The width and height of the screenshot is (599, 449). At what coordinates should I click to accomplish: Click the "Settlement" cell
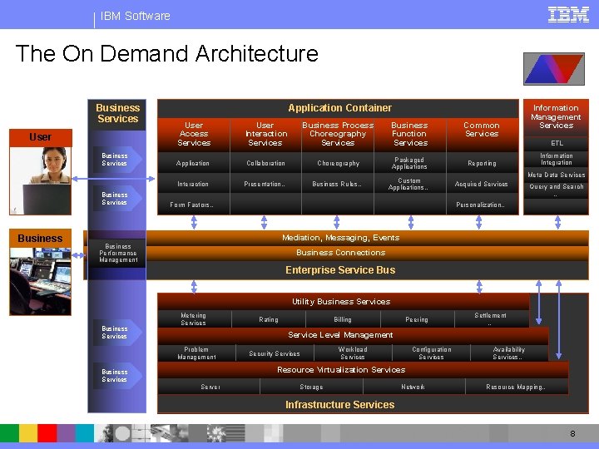tap(492, 318)
